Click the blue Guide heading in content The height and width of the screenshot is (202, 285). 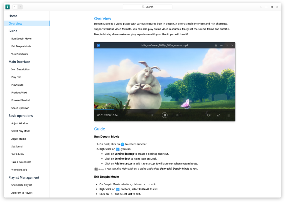click(99, 129)
